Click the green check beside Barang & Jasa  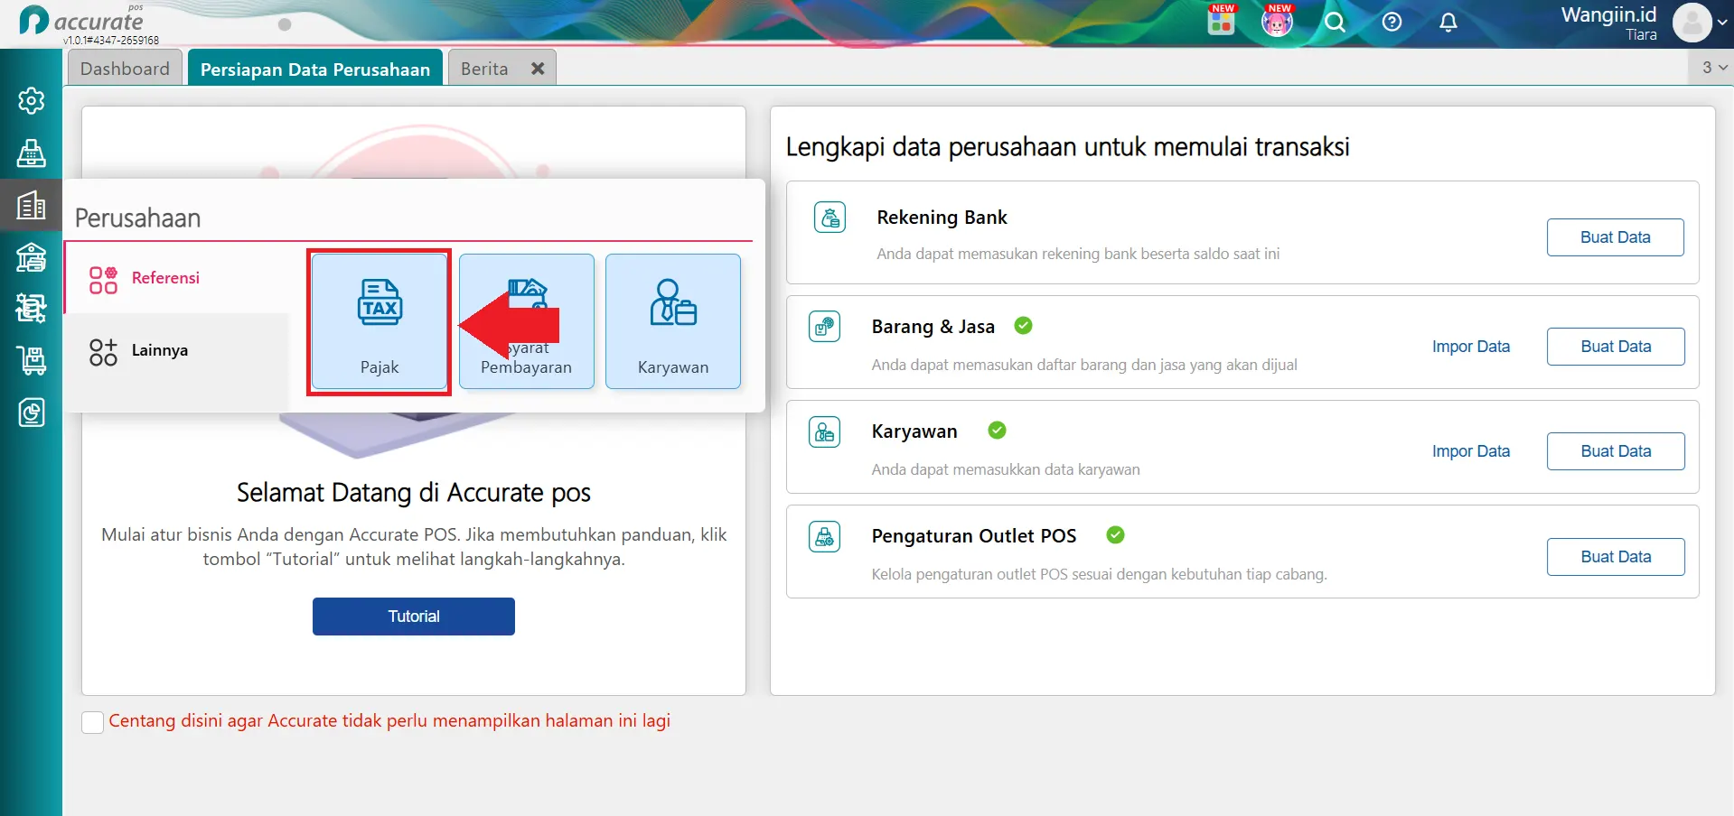click(x=1023, y=326)
